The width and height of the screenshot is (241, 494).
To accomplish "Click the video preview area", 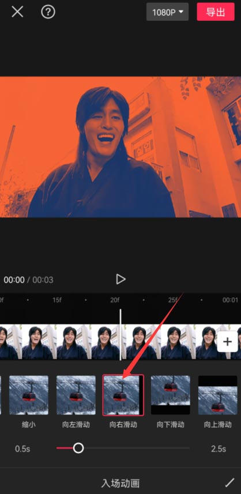I will pos(120,147).
